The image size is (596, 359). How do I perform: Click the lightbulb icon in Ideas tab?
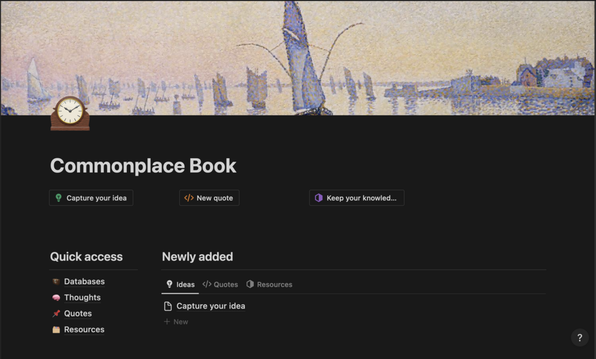coord(170,284)
